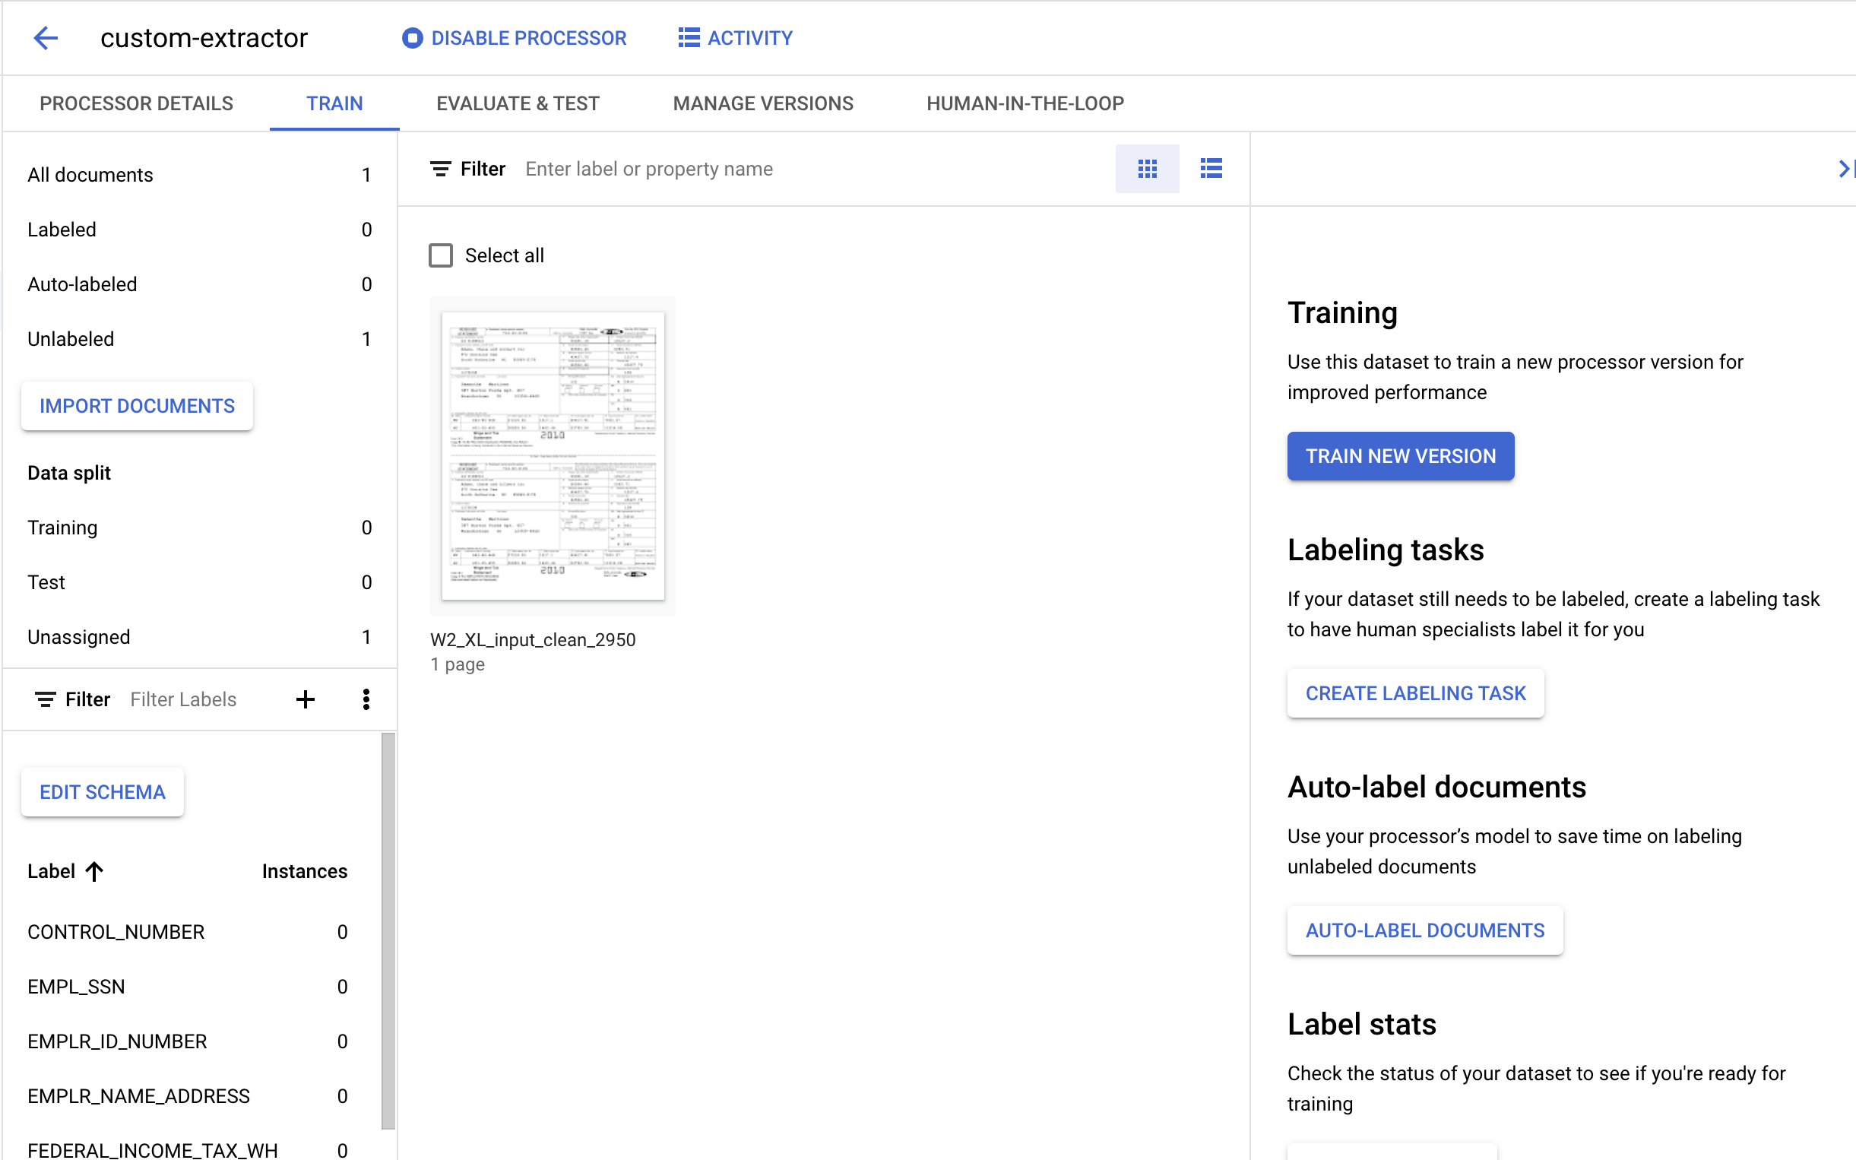Open the three-dot overflow menu in labels panel

click(366, 699)
